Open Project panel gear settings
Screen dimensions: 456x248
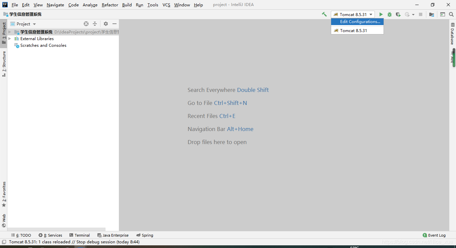click(106, 24)
